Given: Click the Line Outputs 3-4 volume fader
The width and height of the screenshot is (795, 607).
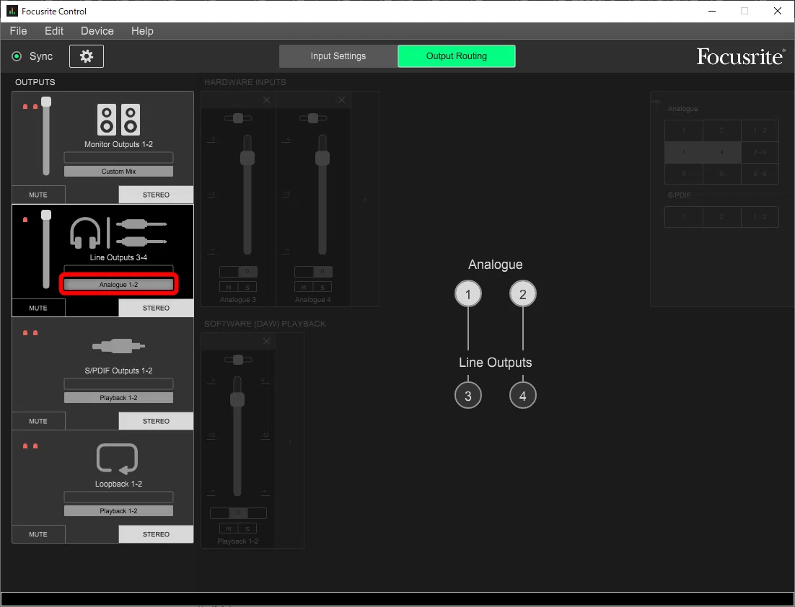Looking at the screenshot, I should (46, 215).
